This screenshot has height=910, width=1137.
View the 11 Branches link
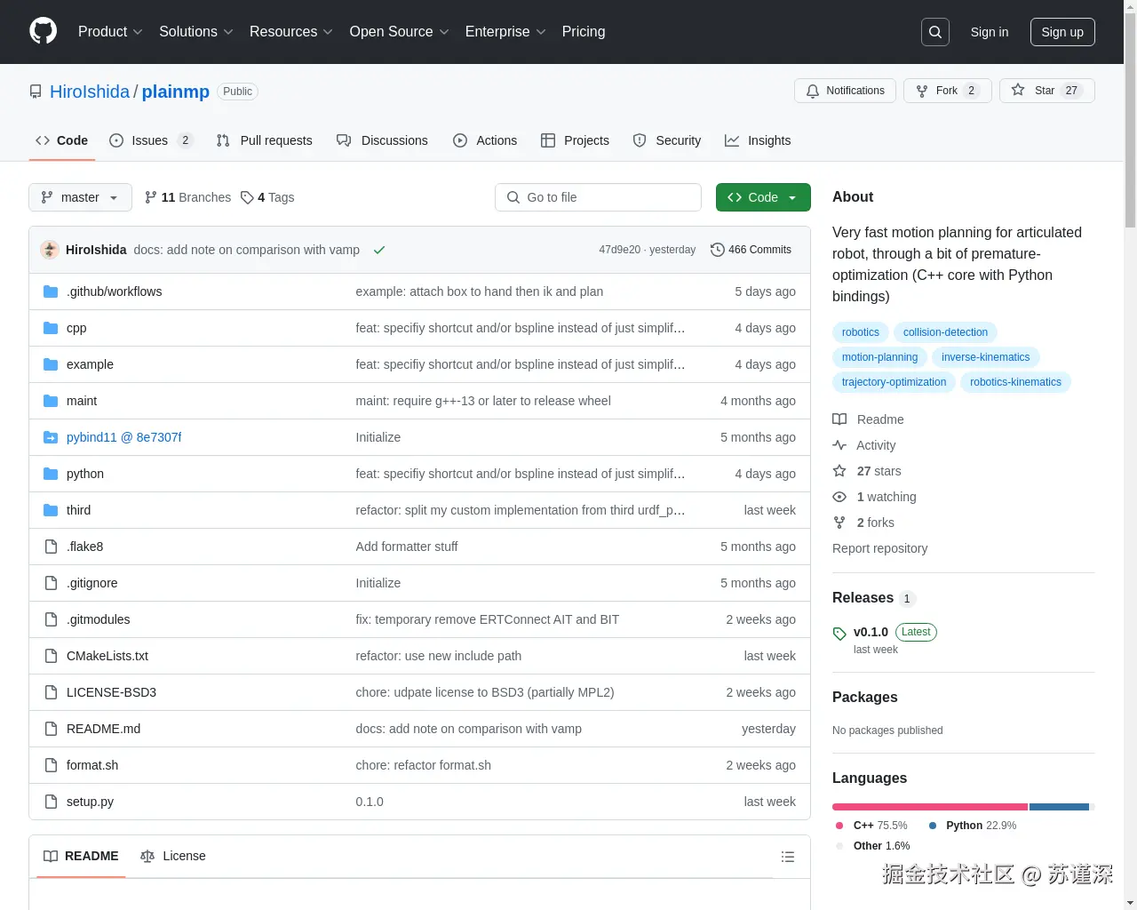(187, 197)
